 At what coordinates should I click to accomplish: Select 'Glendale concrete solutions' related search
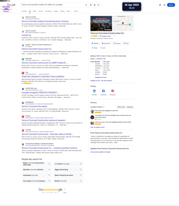[x=37, y=170]
